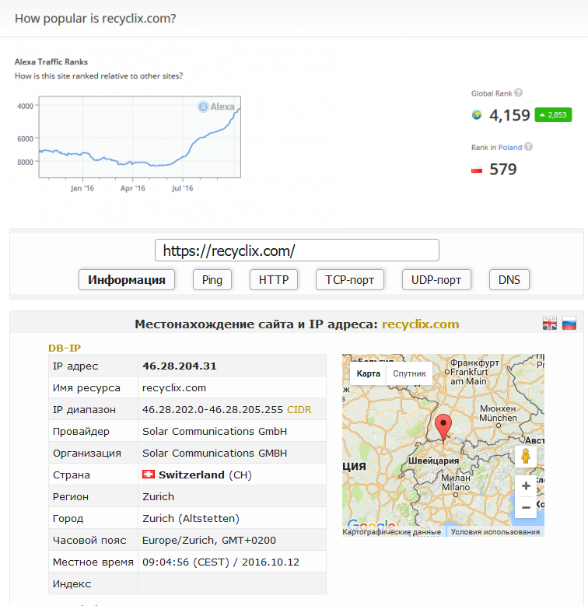Click the Solar Communications GmbH provider value
This screenshot has height=606, width=588.
click(x=215, y=431)
